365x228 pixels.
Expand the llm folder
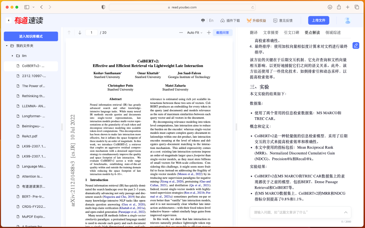12,56
